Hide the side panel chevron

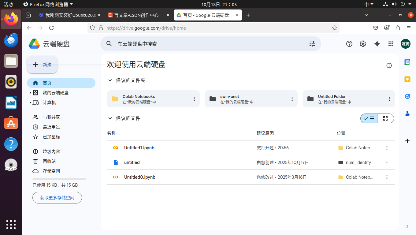point(407,226)
